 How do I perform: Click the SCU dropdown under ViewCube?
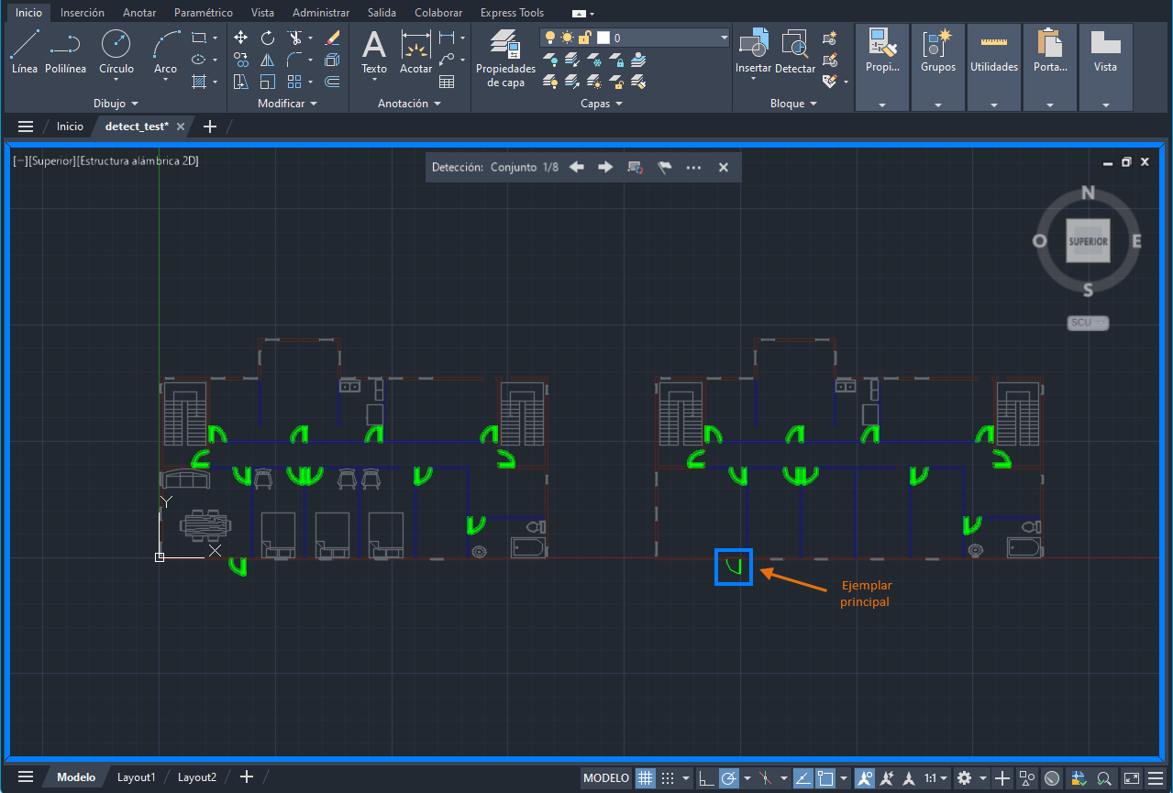coord(1089,323)
